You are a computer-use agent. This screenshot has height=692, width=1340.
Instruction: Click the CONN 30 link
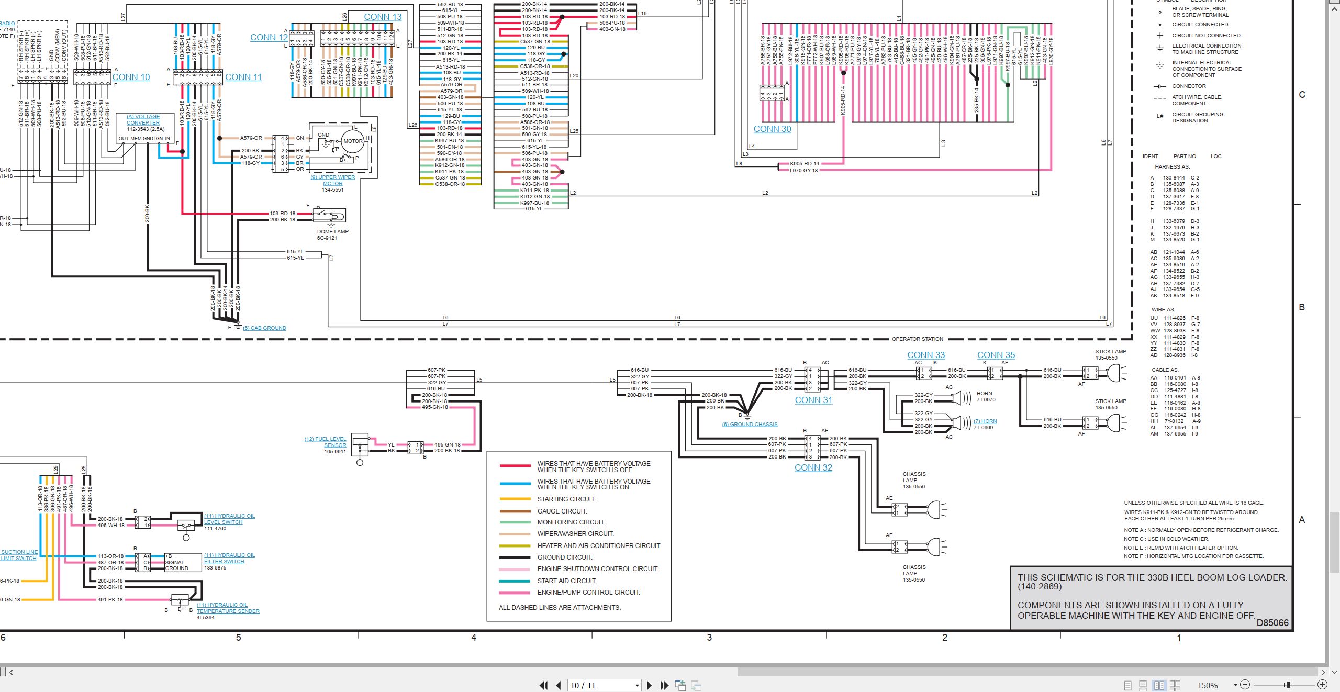coord(772,129)
